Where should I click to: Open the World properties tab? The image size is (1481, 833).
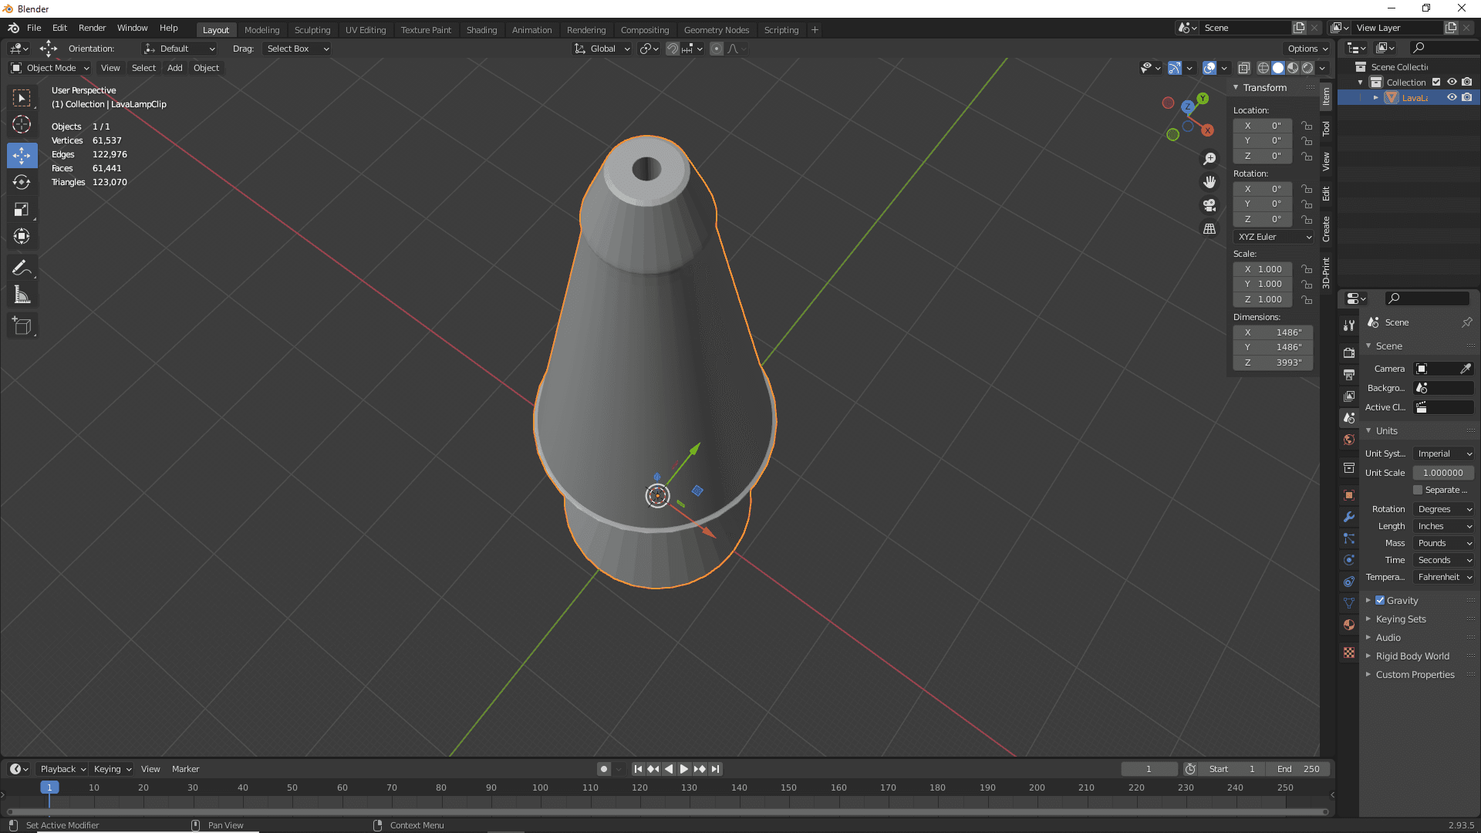[1349, 440]
